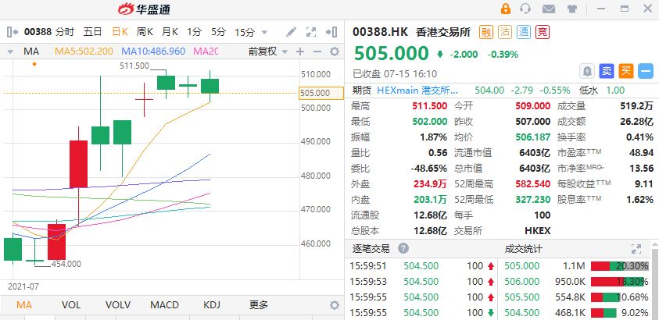Switch to 逐笔交易 tick trades tab
Screen dimensions: 659x320
pyautogui.click(x=371, y=249)
